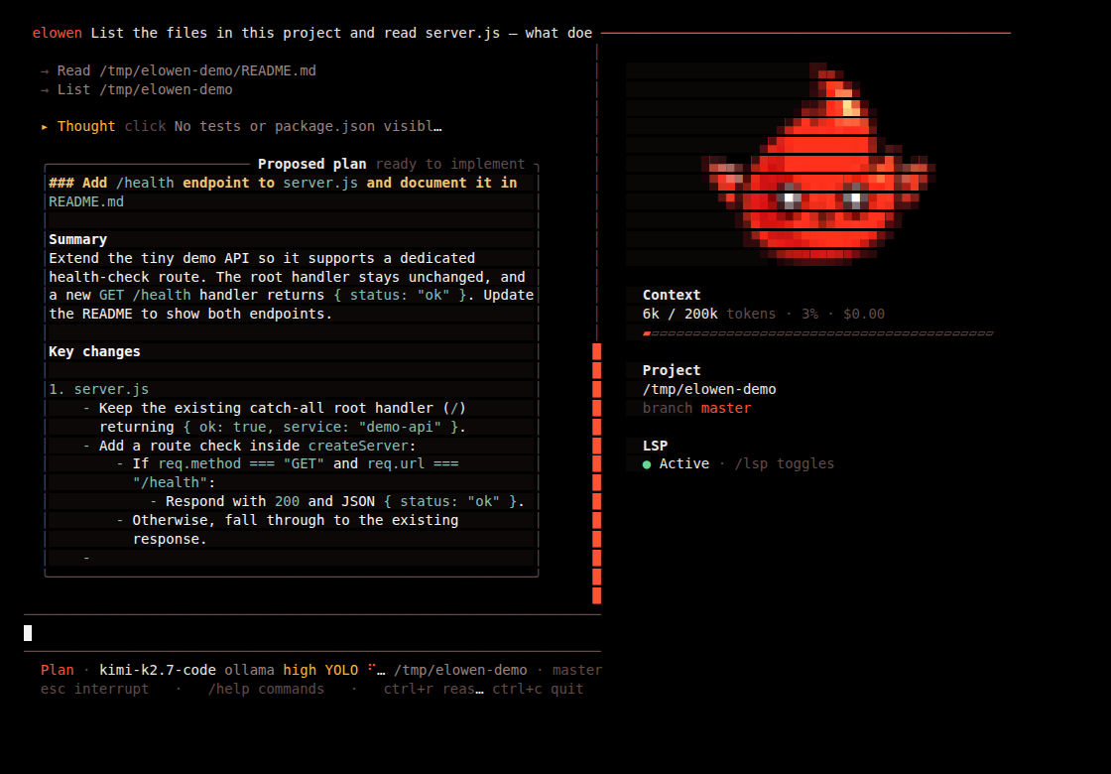Click the Plan mode indicator
Image resolution: width=1111 pixels, height=774 pixels.
[58, 670]
